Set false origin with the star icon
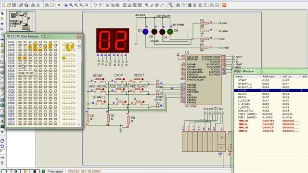Image resolution: width=308 pixels, height=173 pixels. (x=59, y=5)
